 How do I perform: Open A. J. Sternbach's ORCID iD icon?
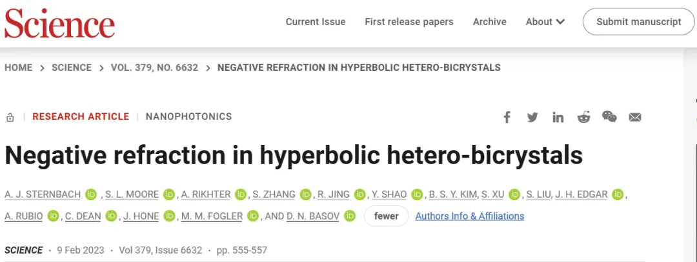(91, 194)
